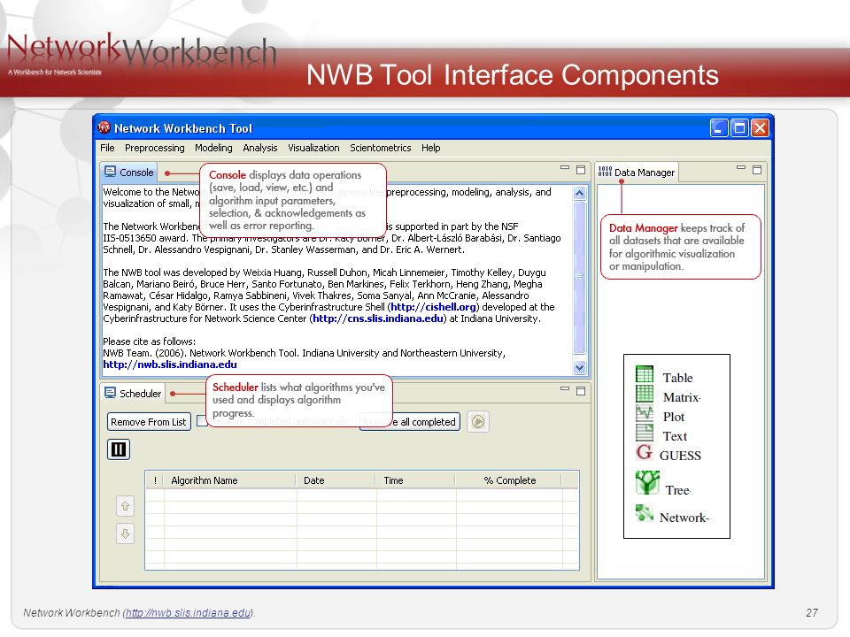Click Remove all completed button
Image resolution: width=850 pixels, height=637 pixels.
(410, 422)
